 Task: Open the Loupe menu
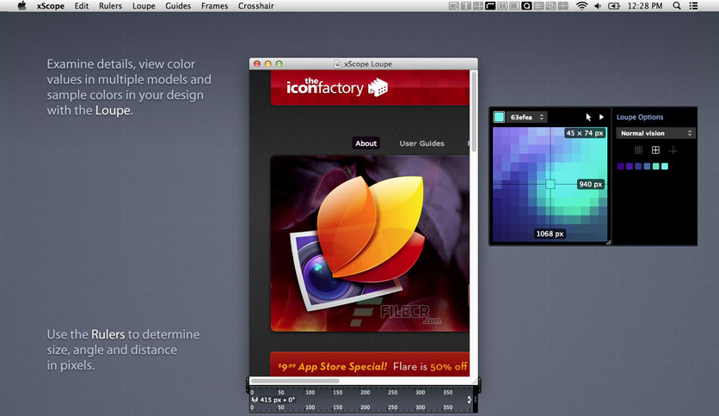pos(144,6)
